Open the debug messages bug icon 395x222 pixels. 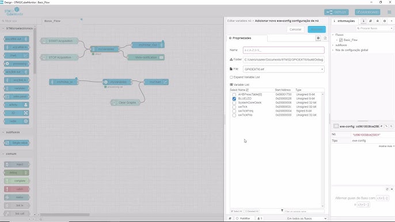coord(377,21)
